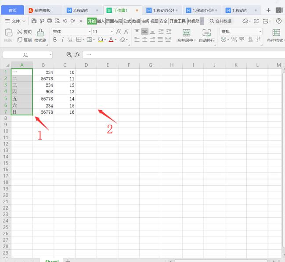Click the Select All corner triangle
This screenshot has width=285, height=262.
tap(7, 65)
